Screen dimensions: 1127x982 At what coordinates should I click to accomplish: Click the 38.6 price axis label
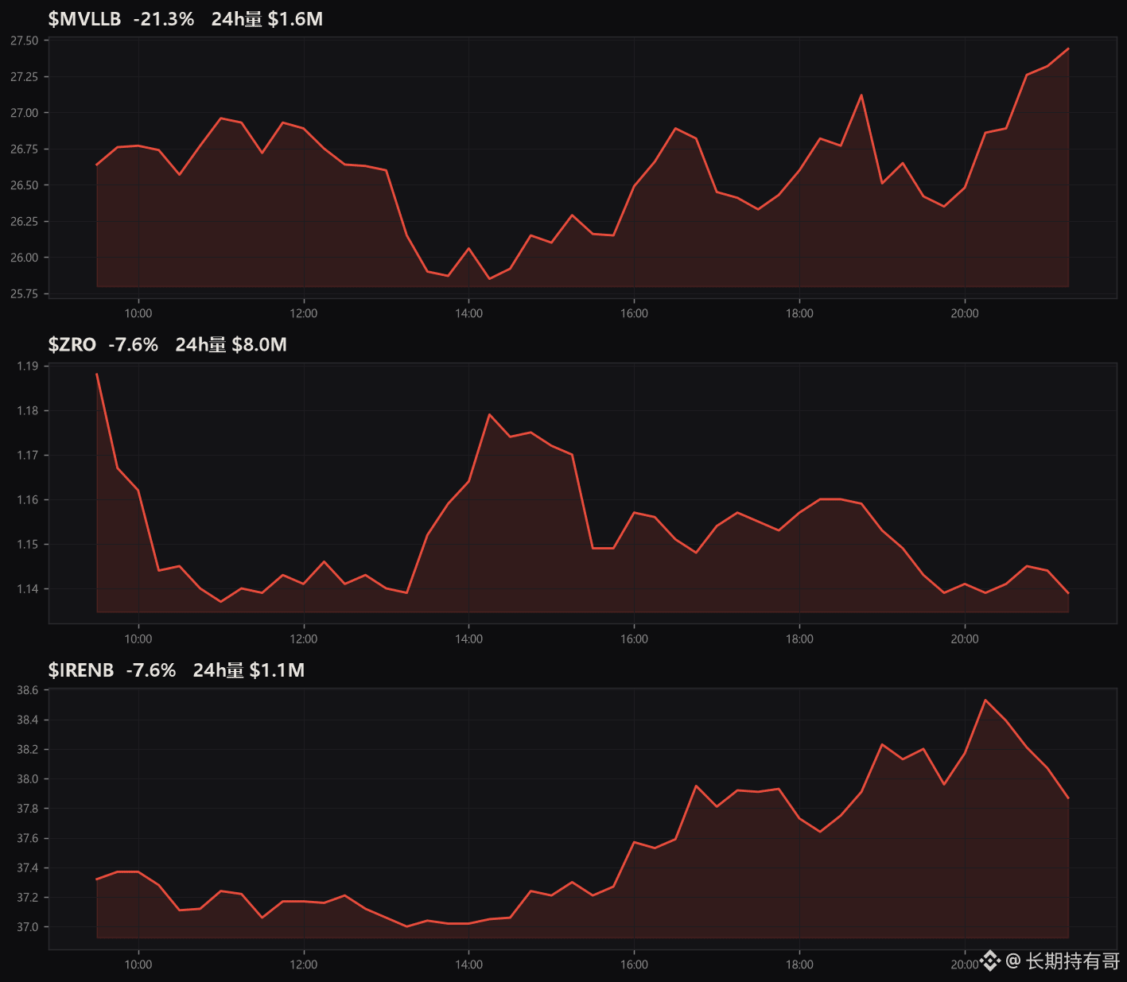coord(28,690)
